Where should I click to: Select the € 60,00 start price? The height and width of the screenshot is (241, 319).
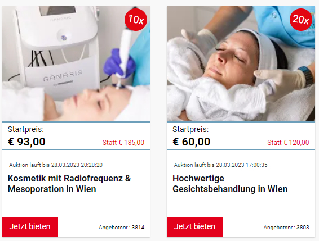pos(191,142)
